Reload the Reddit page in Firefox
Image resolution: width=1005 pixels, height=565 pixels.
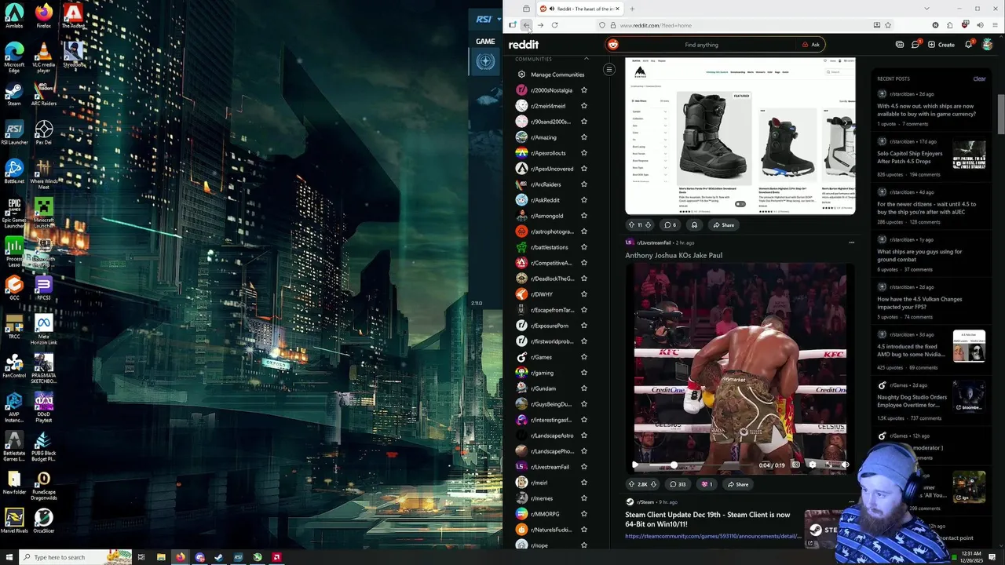[x=554, y=25]
